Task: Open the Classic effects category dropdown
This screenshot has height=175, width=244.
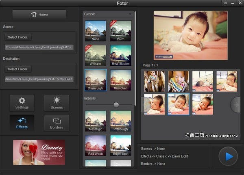Action: (108, 14)
